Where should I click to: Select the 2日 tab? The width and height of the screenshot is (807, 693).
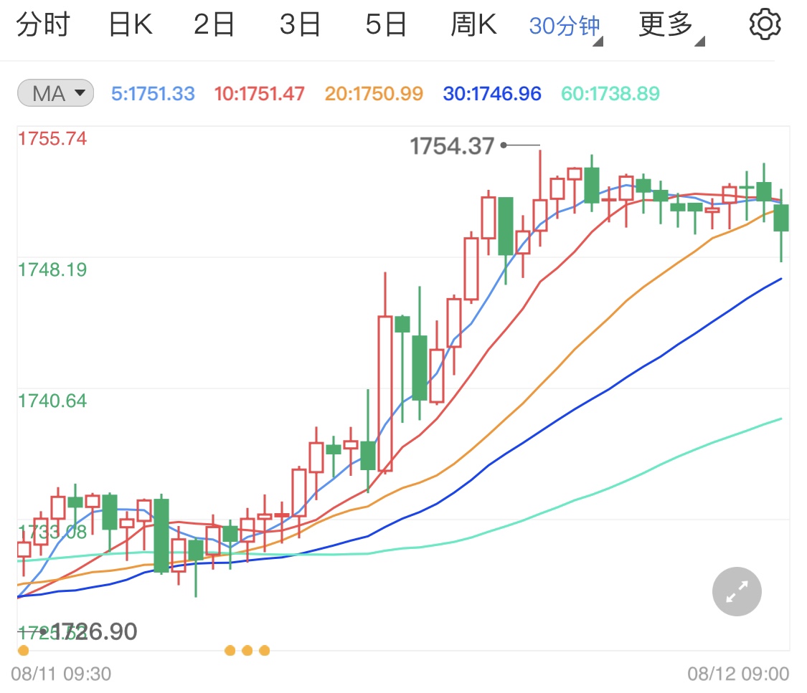tap(214, 24)
